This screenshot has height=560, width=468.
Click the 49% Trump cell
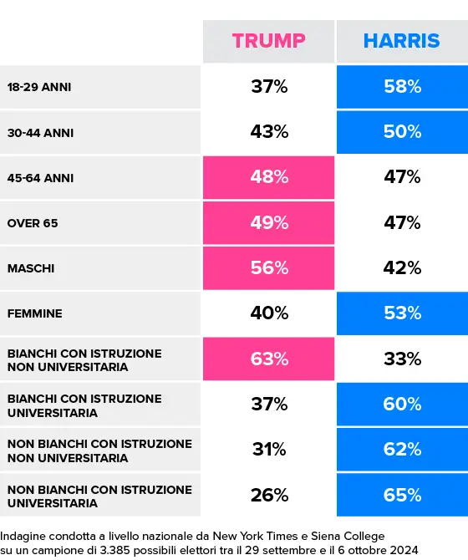pyautogui.click(x=268, y=223)
